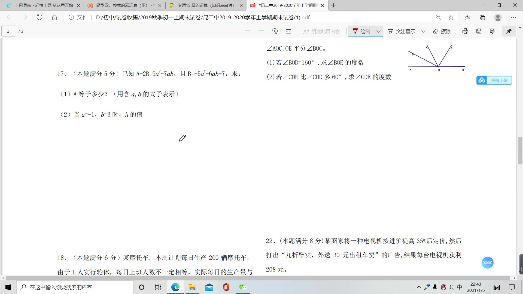Screen dimensions: 523x294
Task: Rotate the PDF page
Action: click(275, 31)
